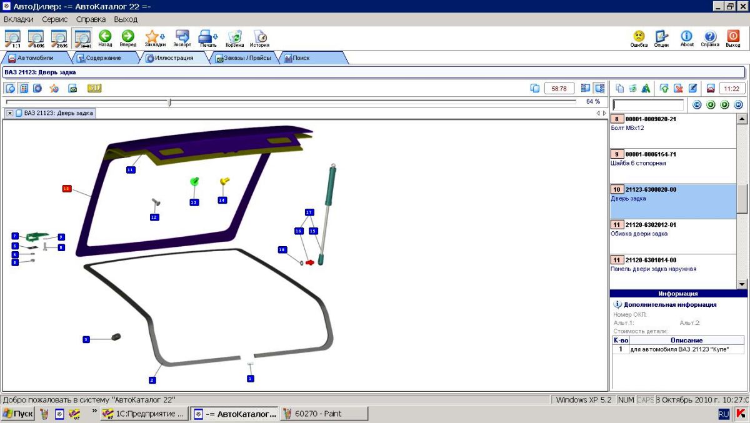Open the Сервис menu
This screenshot has height=423, width=750.
[55, 19]
